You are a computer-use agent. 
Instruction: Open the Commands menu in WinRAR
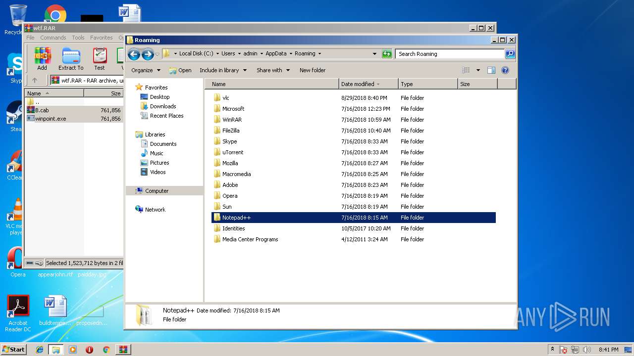[x=53, y=38]
